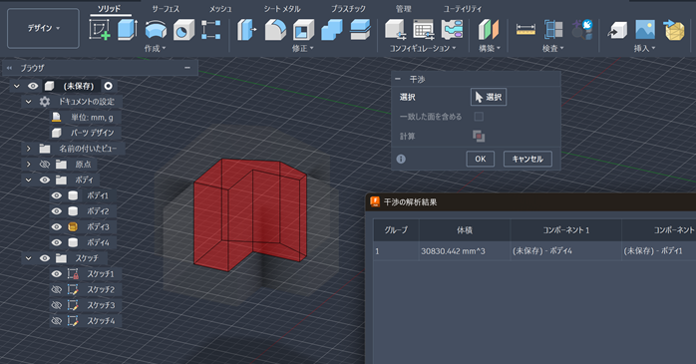Switch to the プラスチック tab
The width and height of the screenshot is (696, 364).
point(348,9)
